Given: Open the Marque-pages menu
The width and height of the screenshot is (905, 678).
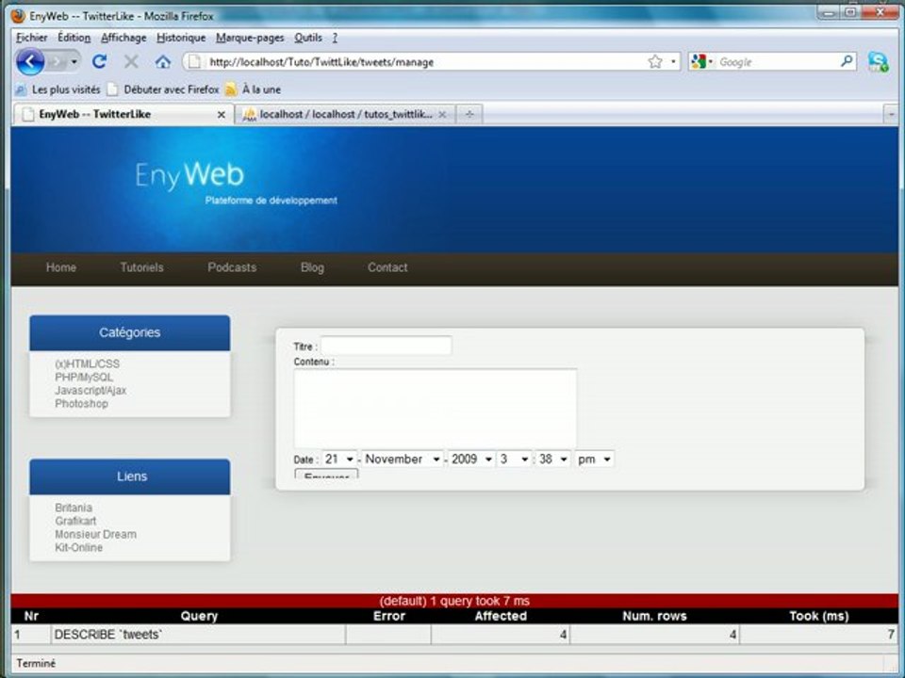Looking at the screenshot, I should pyautogui.click(x=250, y=38).
